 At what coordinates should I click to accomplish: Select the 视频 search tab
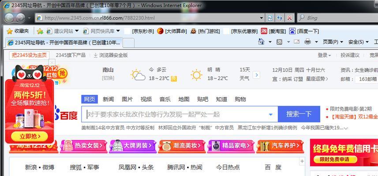point(146,99)
